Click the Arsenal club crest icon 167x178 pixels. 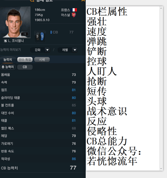tap(74, 15)
